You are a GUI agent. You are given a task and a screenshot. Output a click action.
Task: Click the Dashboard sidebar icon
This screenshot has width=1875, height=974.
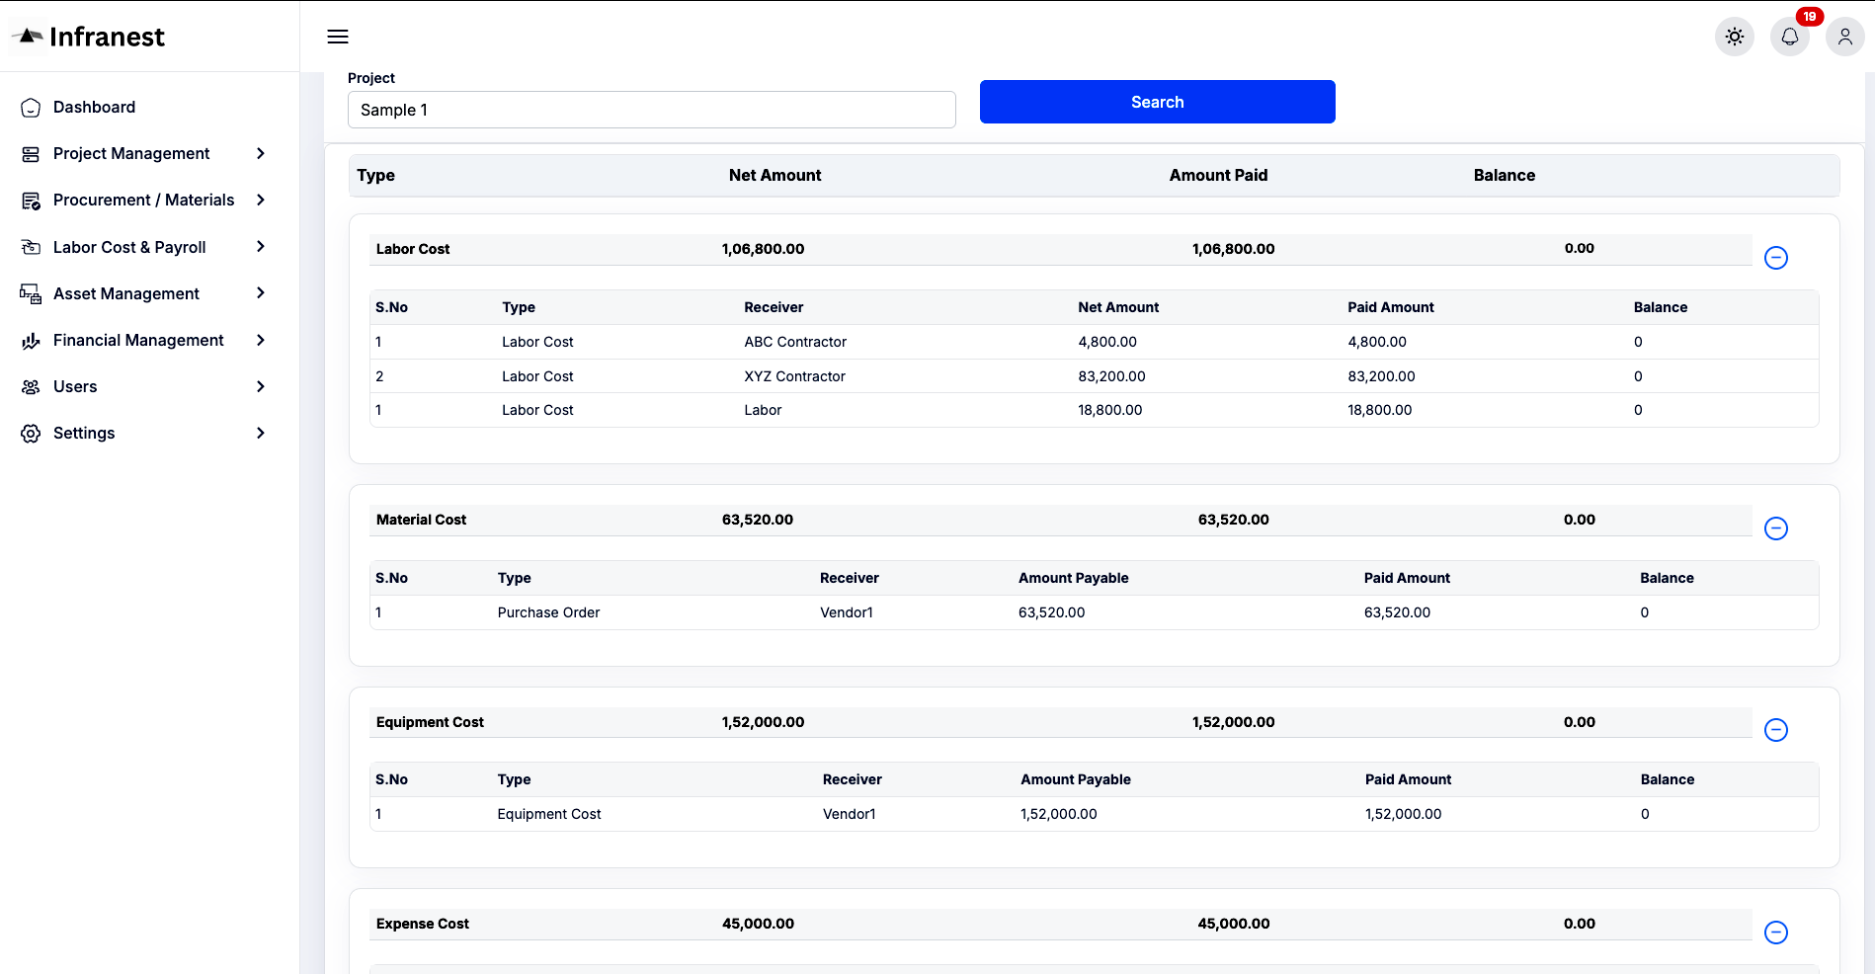click(31, 107)
